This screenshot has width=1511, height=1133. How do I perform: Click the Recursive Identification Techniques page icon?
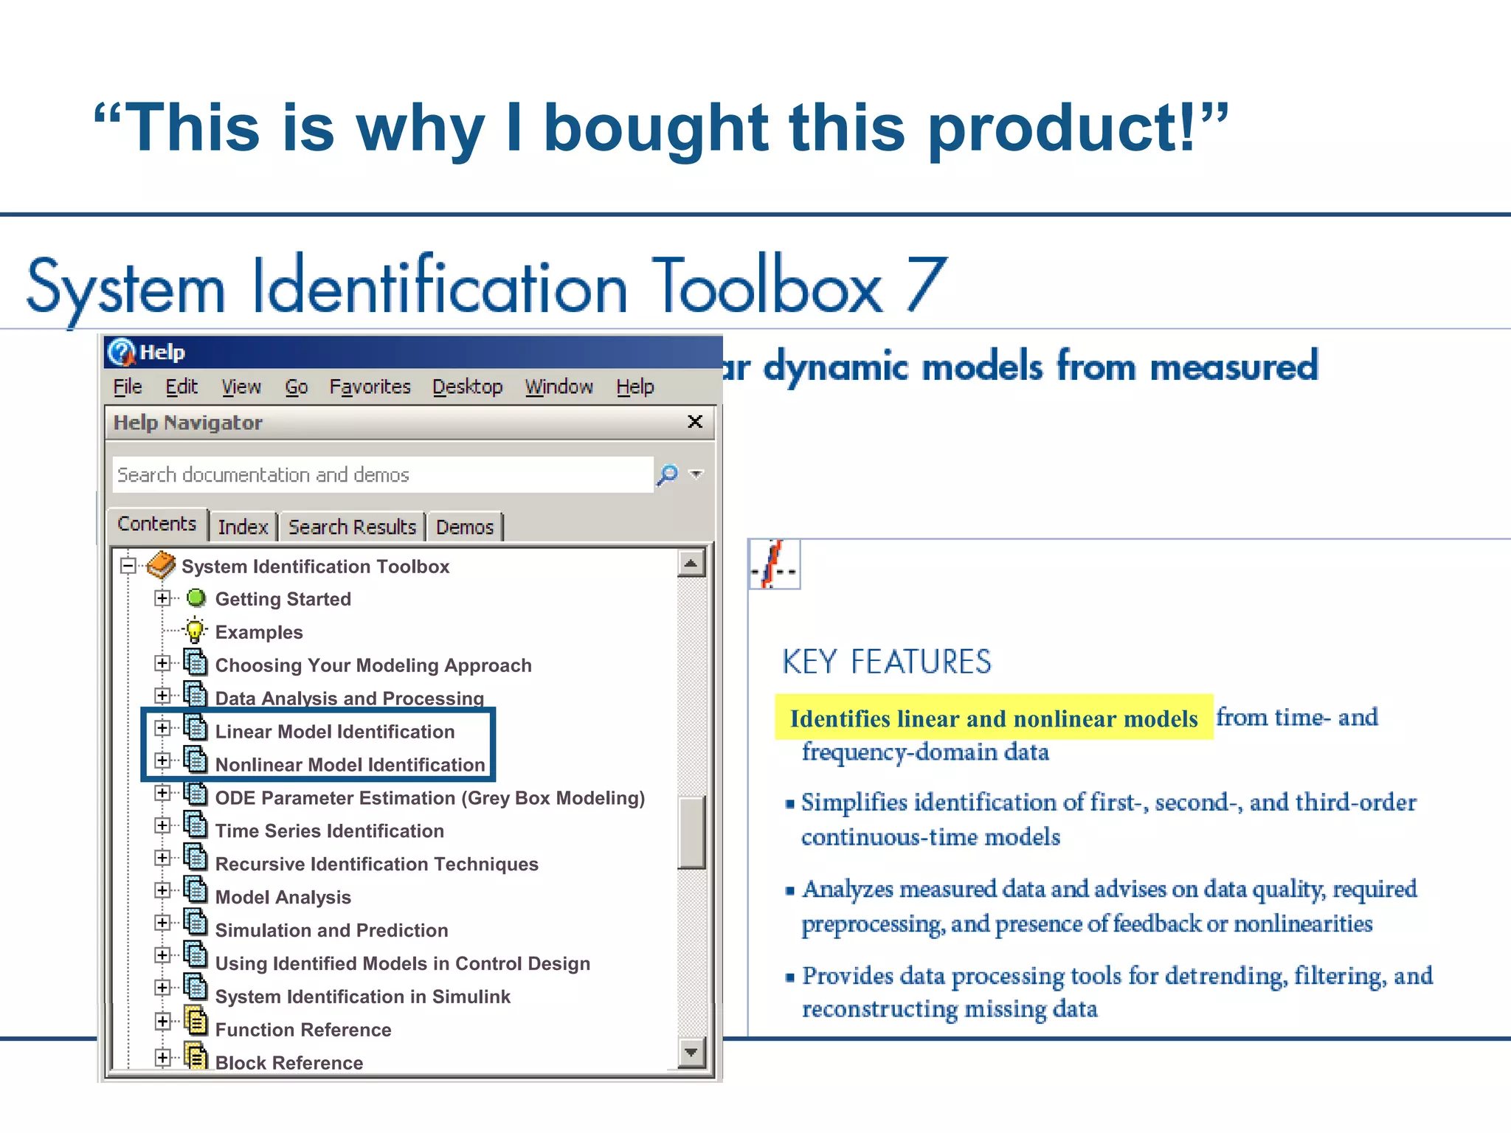195,858
